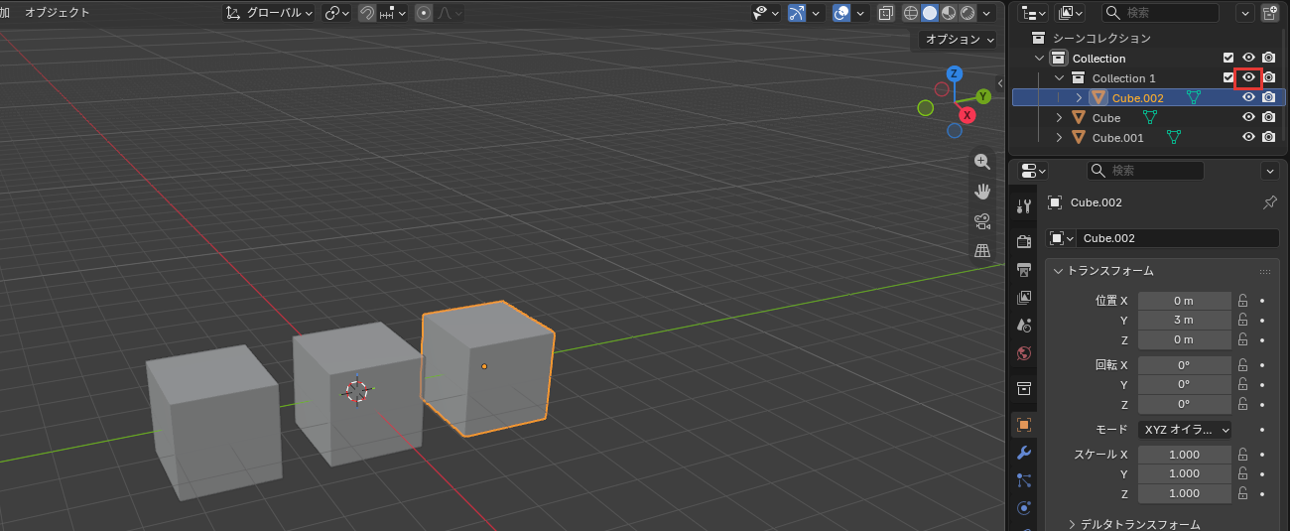Collapse the Collection tree row
The width and height of the screenshot is (1290, 531).
[1040, 59]
